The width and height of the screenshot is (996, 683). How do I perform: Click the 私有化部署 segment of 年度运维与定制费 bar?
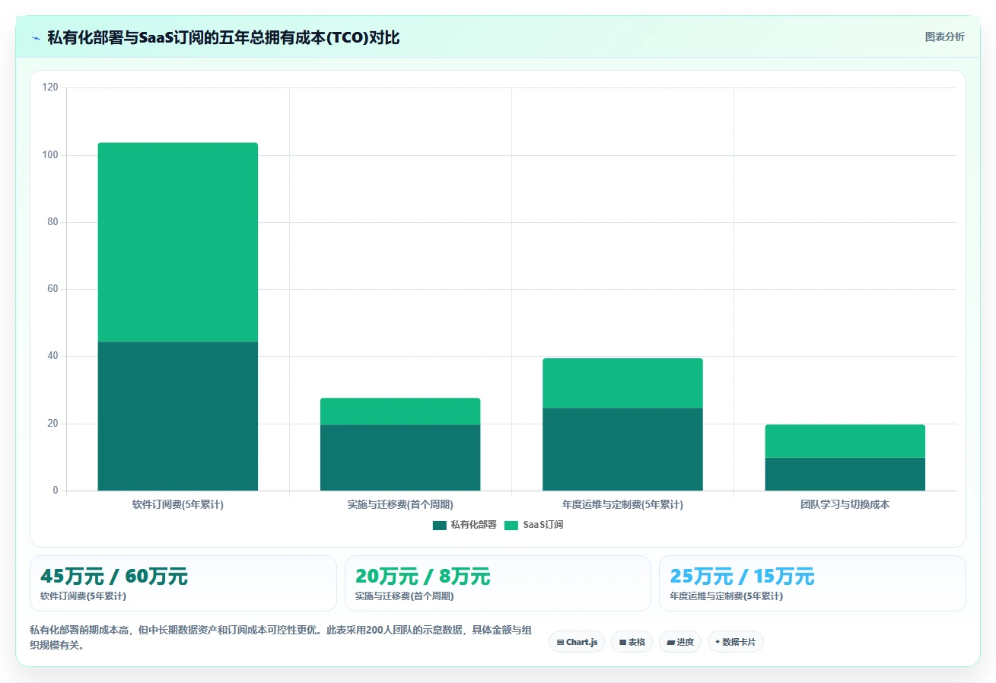click(x=622, y=450)
